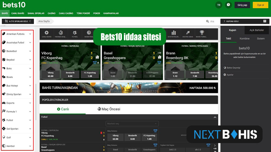Viewport: 271px width, 152px height.
Task: Open the Casino menu item
Action: (x=51, y=13)
